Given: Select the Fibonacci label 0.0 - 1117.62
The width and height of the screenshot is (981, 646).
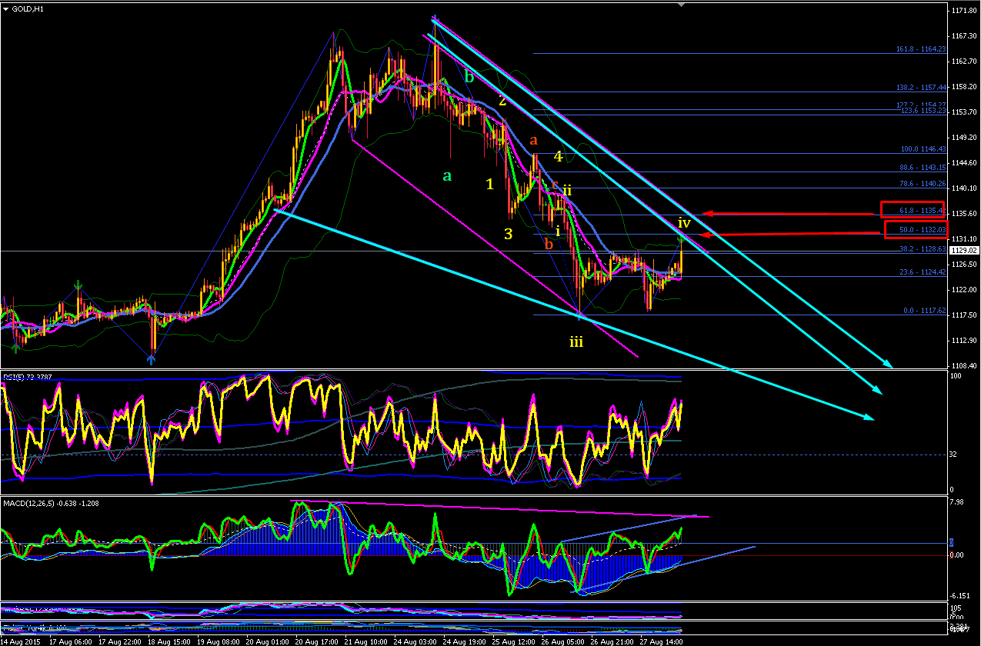Looking at the screenshot, I should 926,311.
